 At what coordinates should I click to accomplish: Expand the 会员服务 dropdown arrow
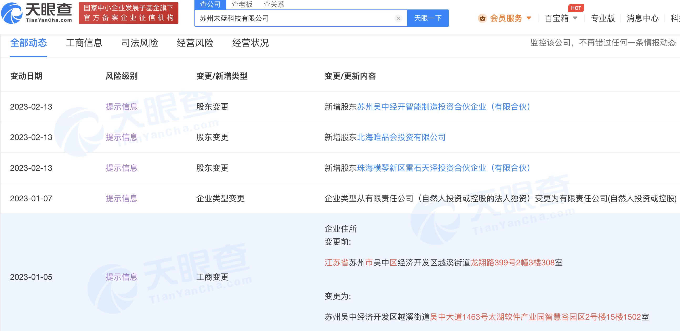529,18
